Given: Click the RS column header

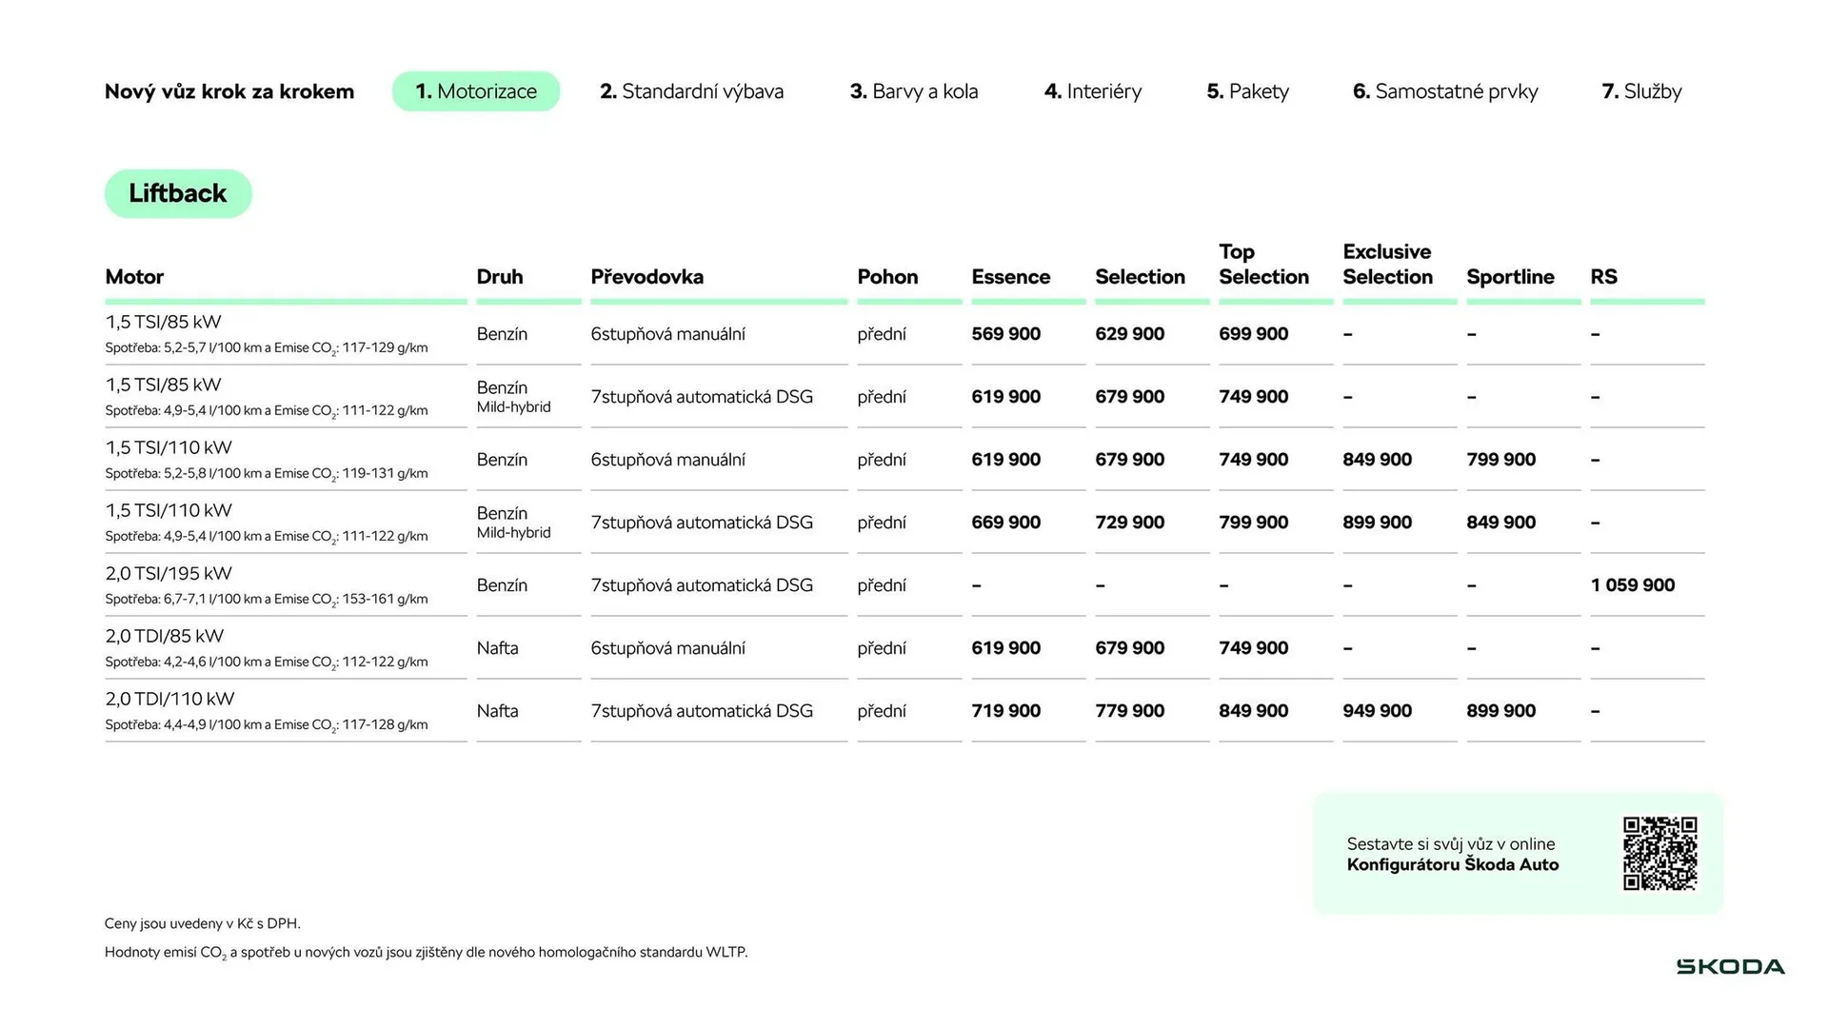Looking at the screenshot, I should pyautogui.click(x=1604, y=277).
